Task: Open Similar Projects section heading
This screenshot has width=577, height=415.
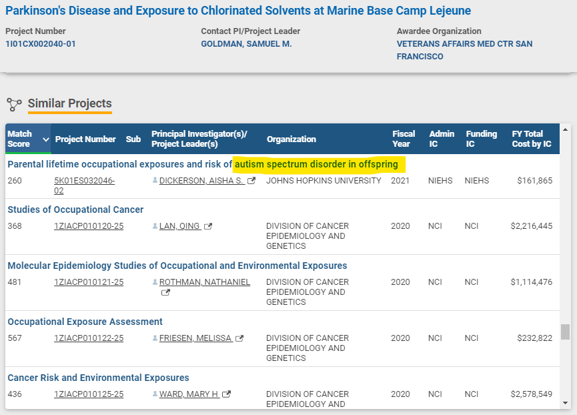Action: pos(70,103)
